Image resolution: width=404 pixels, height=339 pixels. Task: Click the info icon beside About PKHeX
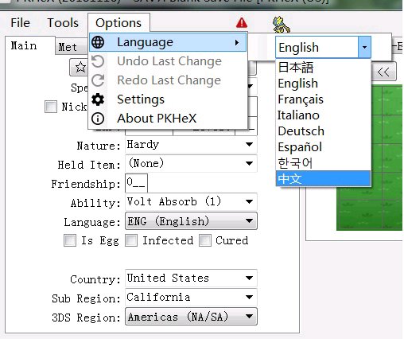(x=98, y=119)
